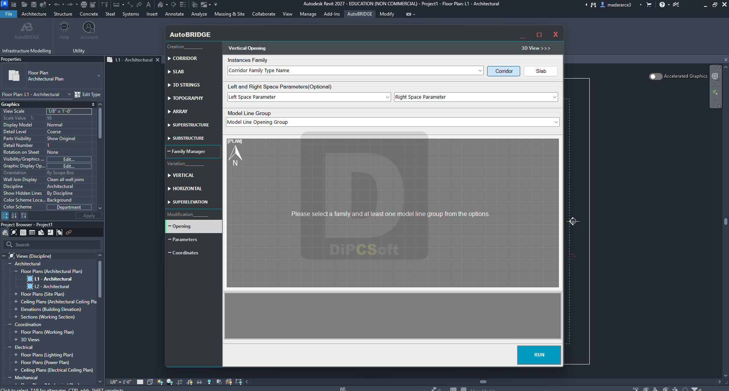The image size is (729, 391).
Task: Toggle Shadows in the view control bar
Action: click(170, 382)
